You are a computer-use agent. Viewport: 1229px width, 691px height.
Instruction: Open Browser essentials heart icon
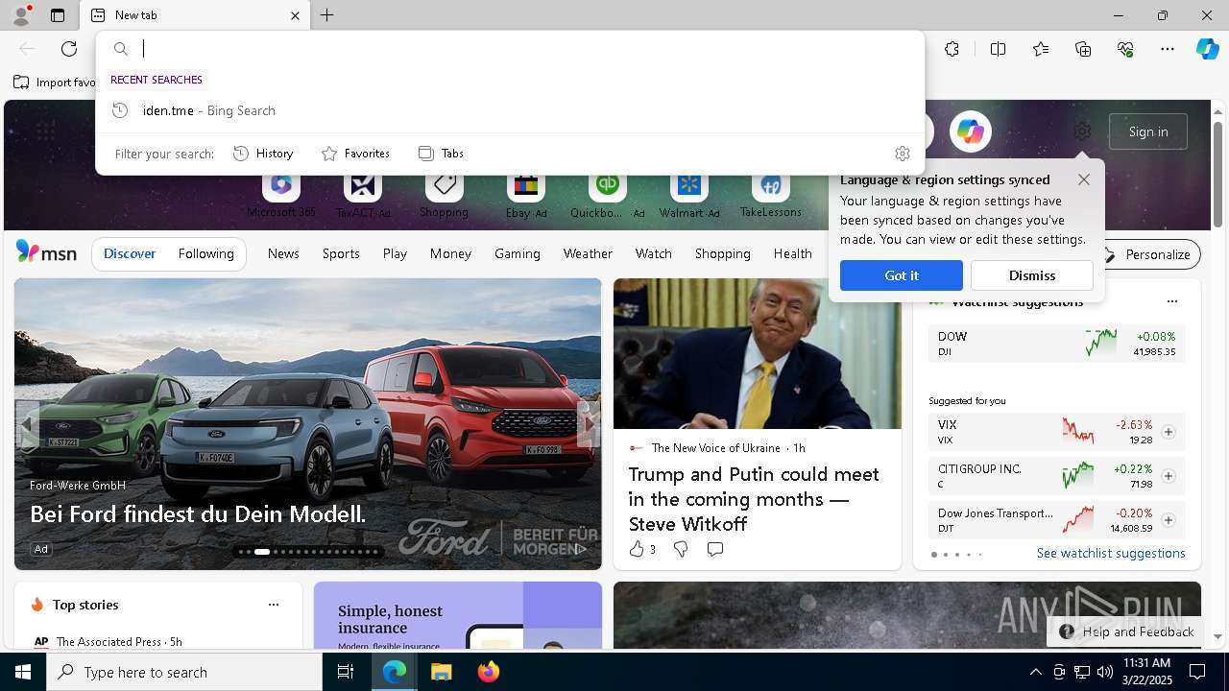click(x=1125, y=49)
